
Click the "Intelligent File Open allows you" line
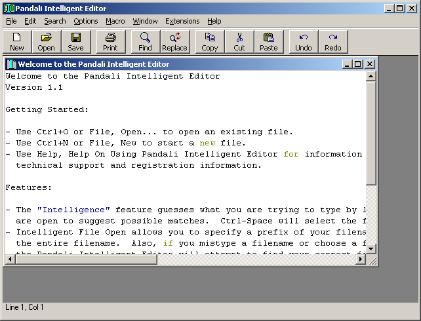click(186, 232)
